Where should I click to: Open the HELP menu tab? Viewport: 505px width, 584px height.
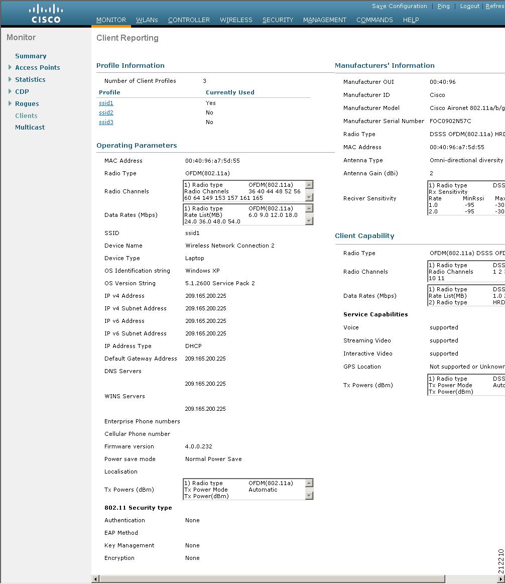[x=411, y=20]
